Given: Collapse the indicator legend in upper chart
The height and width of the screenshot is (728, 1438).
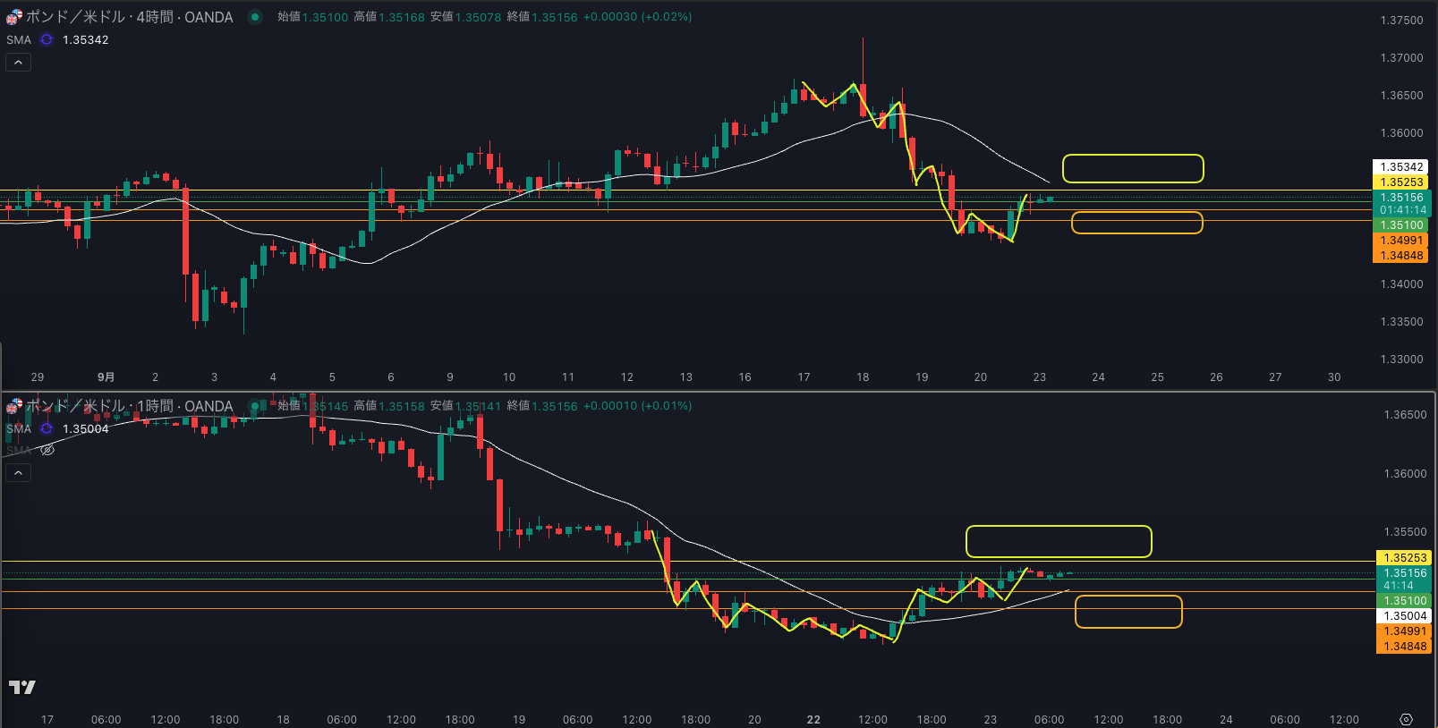Looking at the screenshot, I should tap(18, 62).
